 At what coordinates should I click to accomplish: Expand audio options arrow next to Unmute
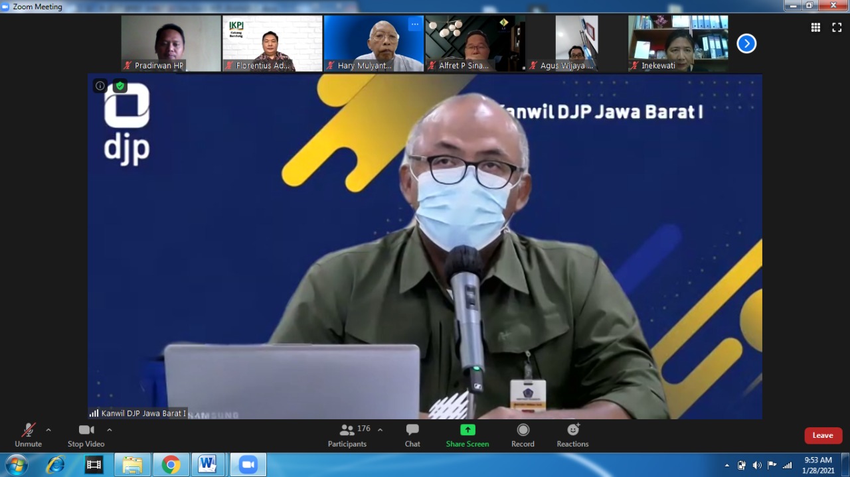coord(48,430)
